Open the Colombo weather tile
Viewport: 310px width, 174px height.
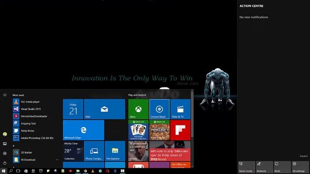point(73,151)
